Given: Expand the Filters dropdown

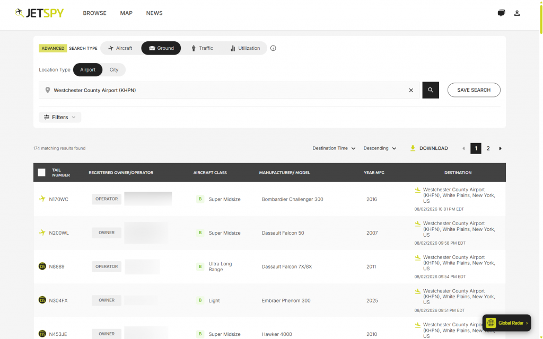Looking at the screenshot, I should click(x=60, y=117).
